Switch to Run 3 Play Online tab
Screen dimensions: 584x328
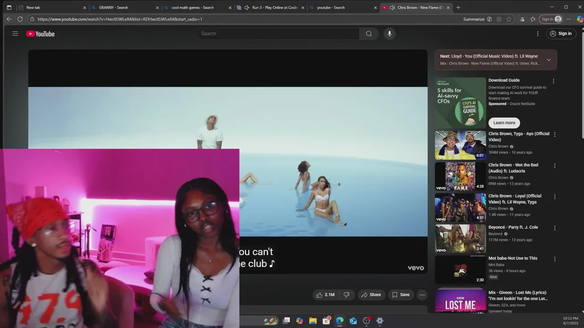[x=271, y=7]
